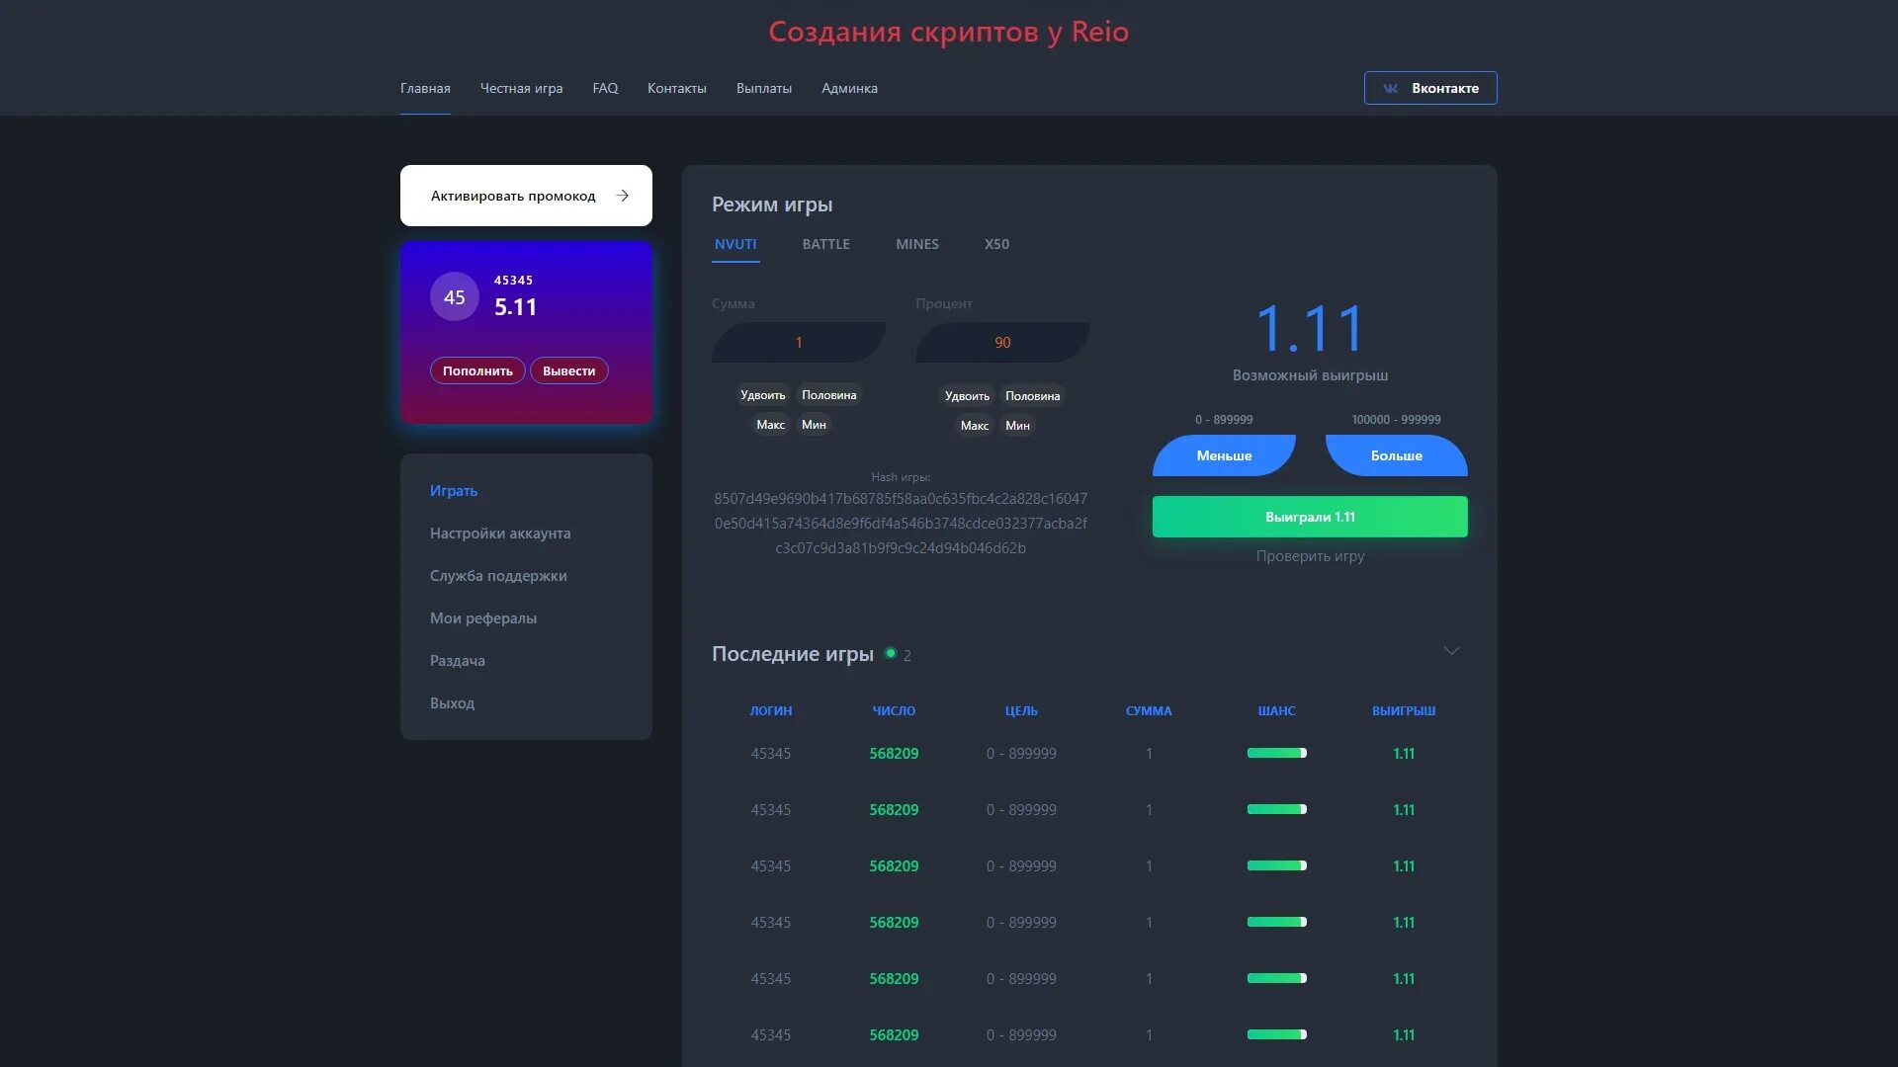Select the NVUTI game mode tab

[735, 244]
